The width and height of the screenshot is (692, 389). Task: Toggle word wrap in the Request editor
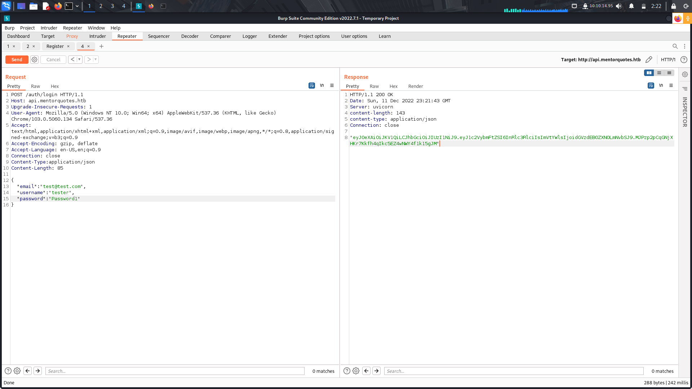311,85
